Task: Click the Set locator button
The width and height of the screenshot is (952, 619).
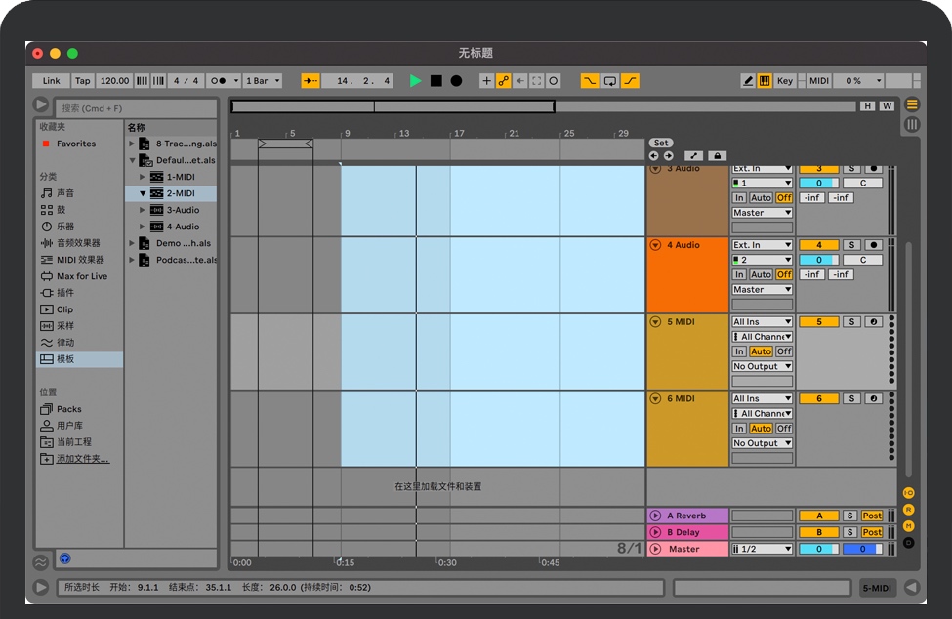Action: [661, 143]
